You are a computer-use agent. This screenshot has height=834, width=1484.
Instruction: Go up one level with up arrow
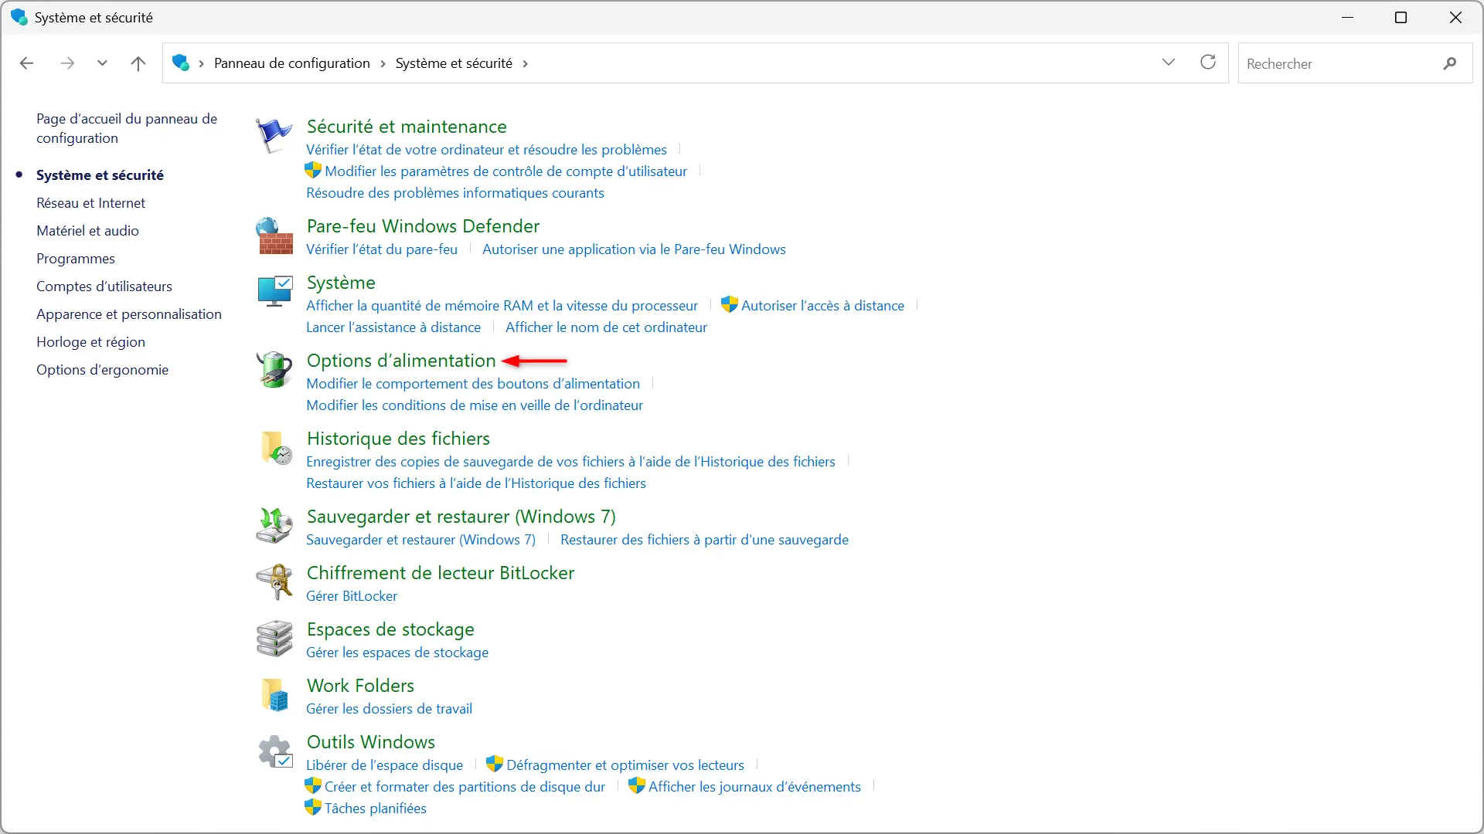tap(138, 63)
